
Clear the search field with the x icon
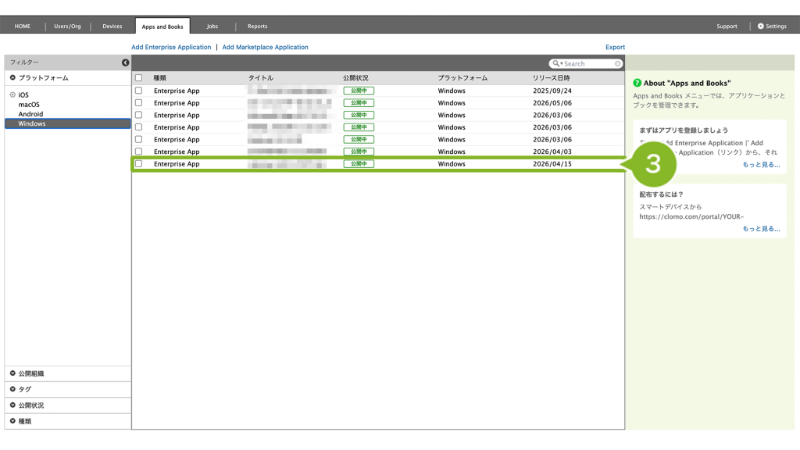point(618,64)
